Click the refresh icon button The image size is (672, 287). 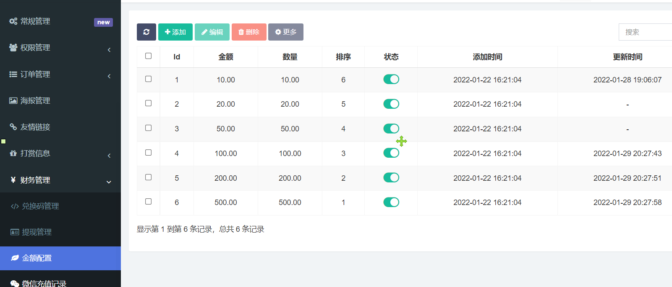point(146,32)
